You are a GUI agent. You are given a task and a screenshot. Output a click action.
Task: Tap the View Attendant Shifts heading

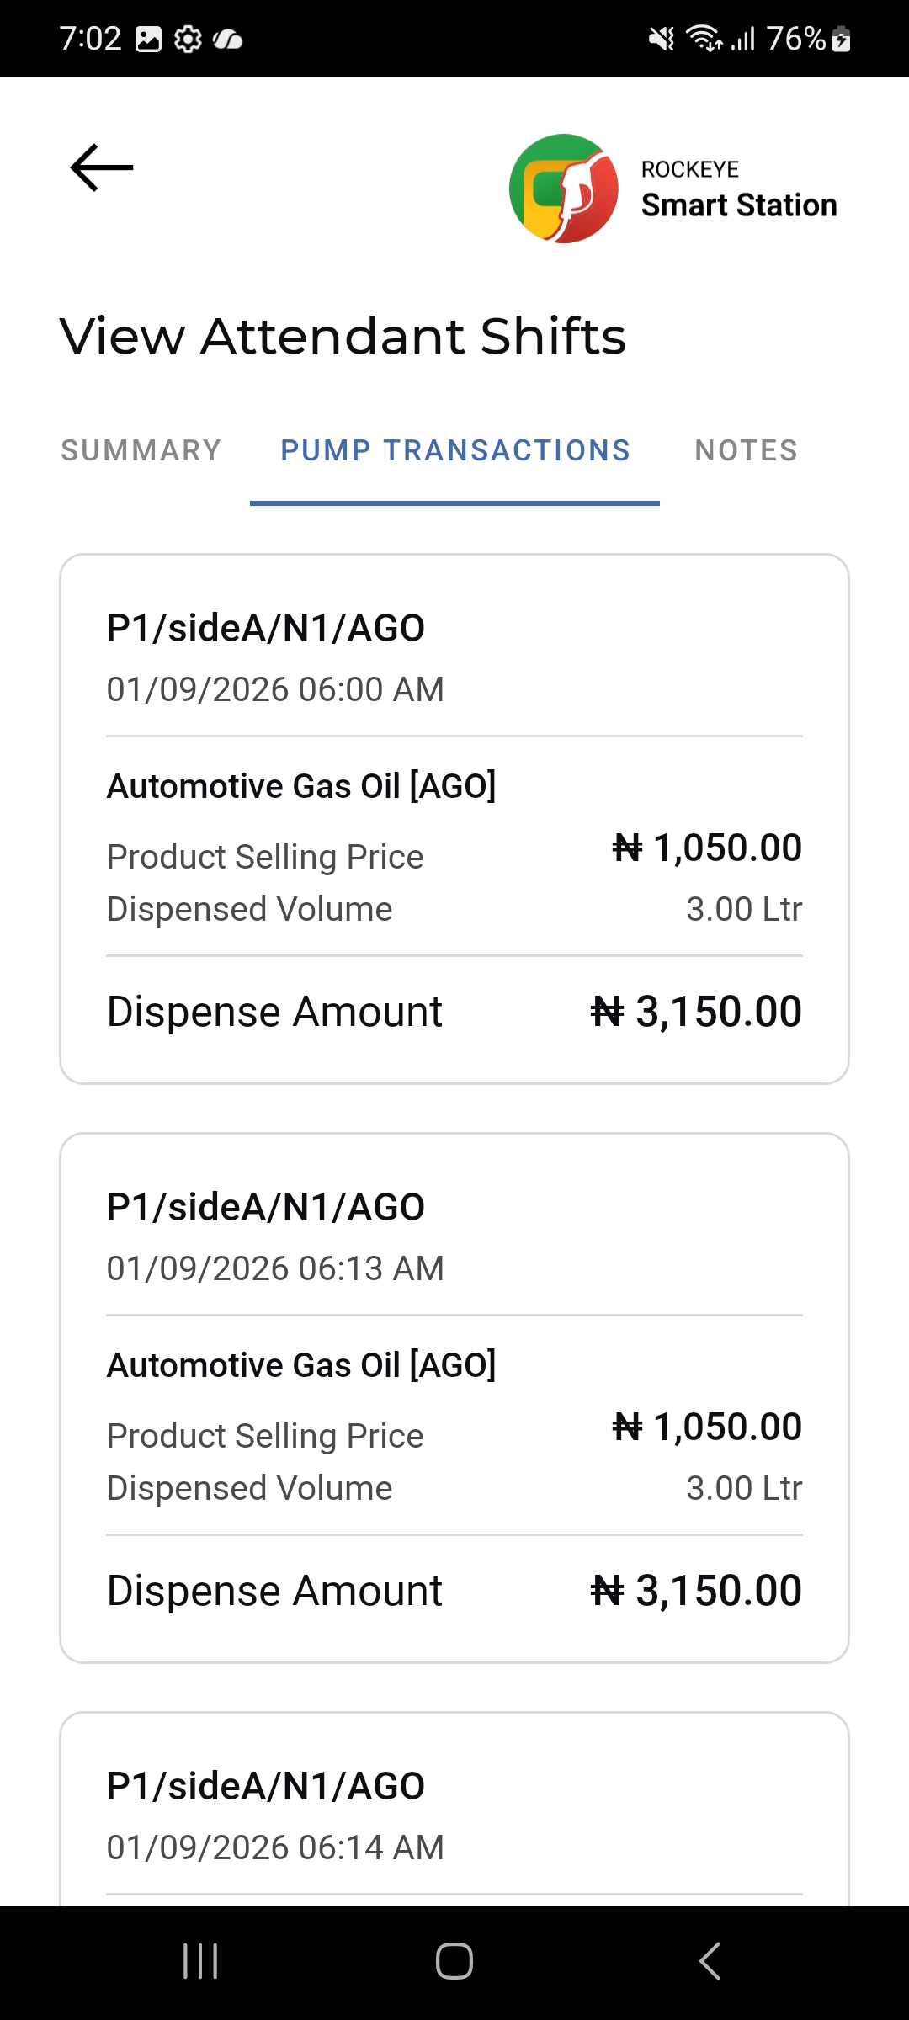(x=343, y=336)
